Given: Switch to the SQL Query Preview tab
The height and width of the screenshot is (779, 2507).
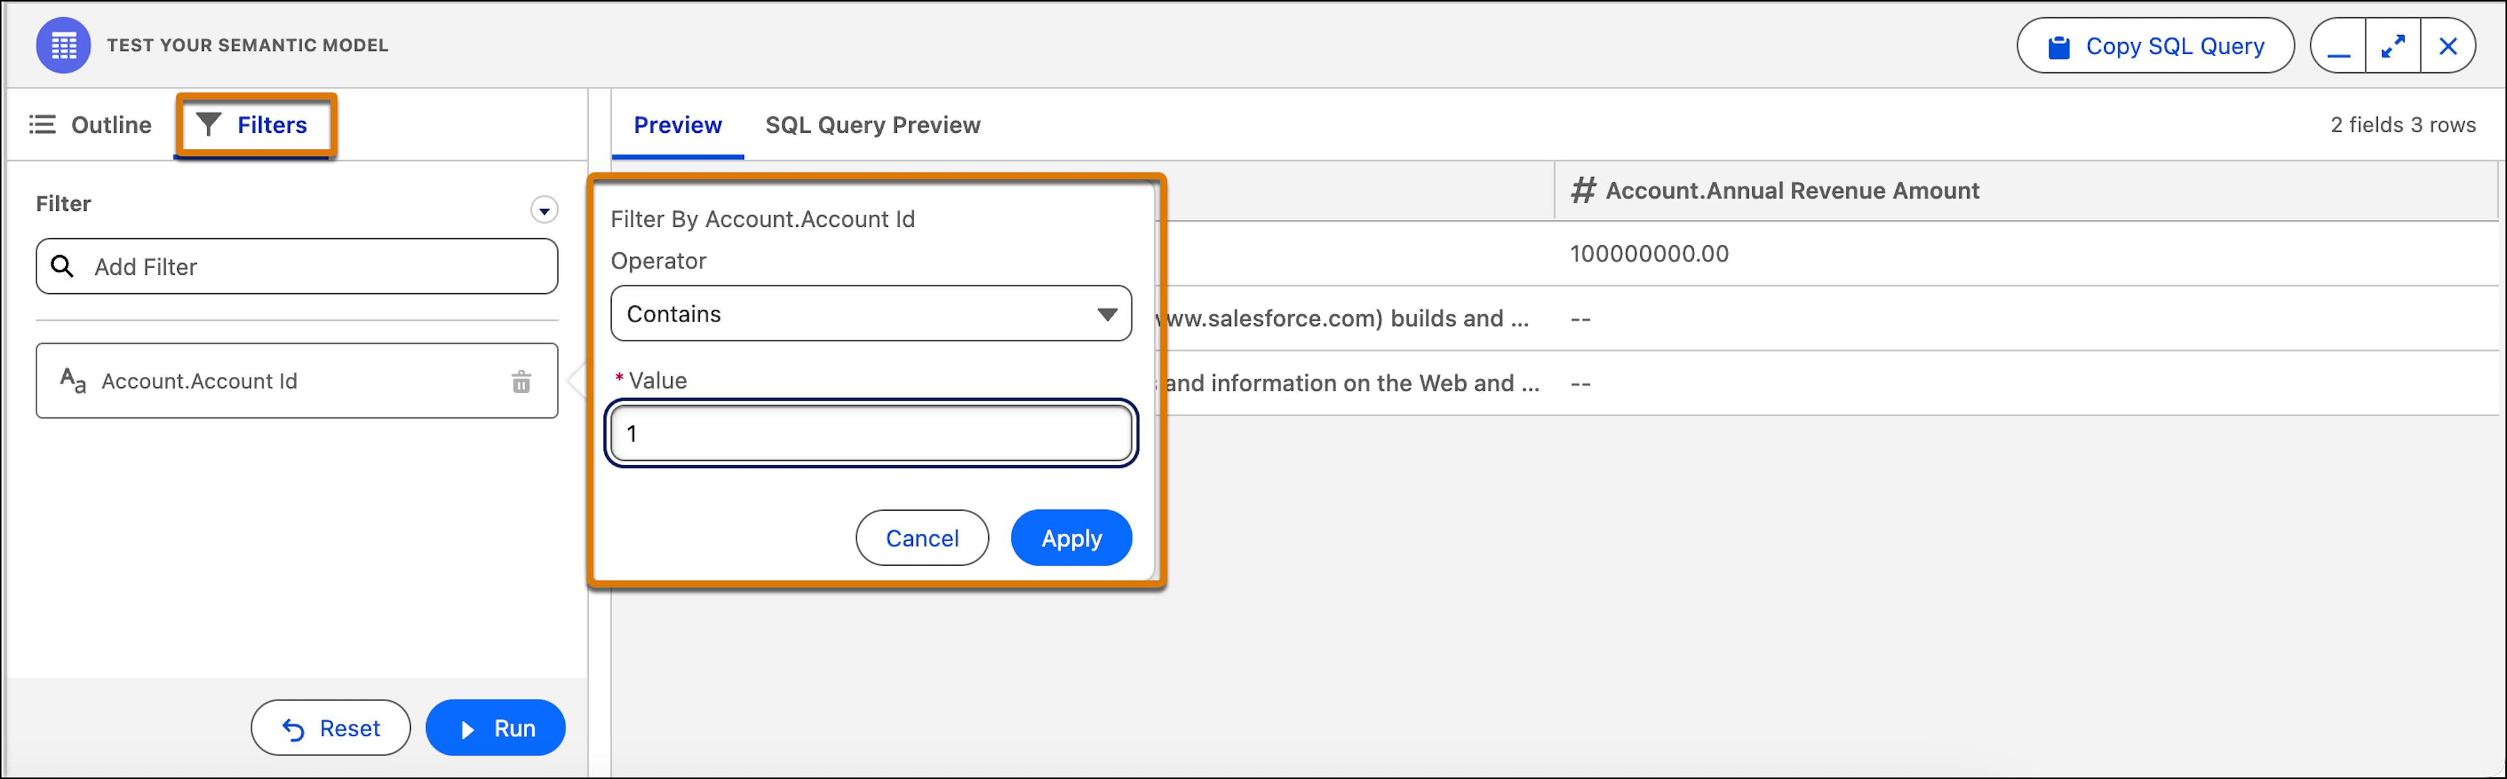Looking at the screenshot, I should click(873, 125).
